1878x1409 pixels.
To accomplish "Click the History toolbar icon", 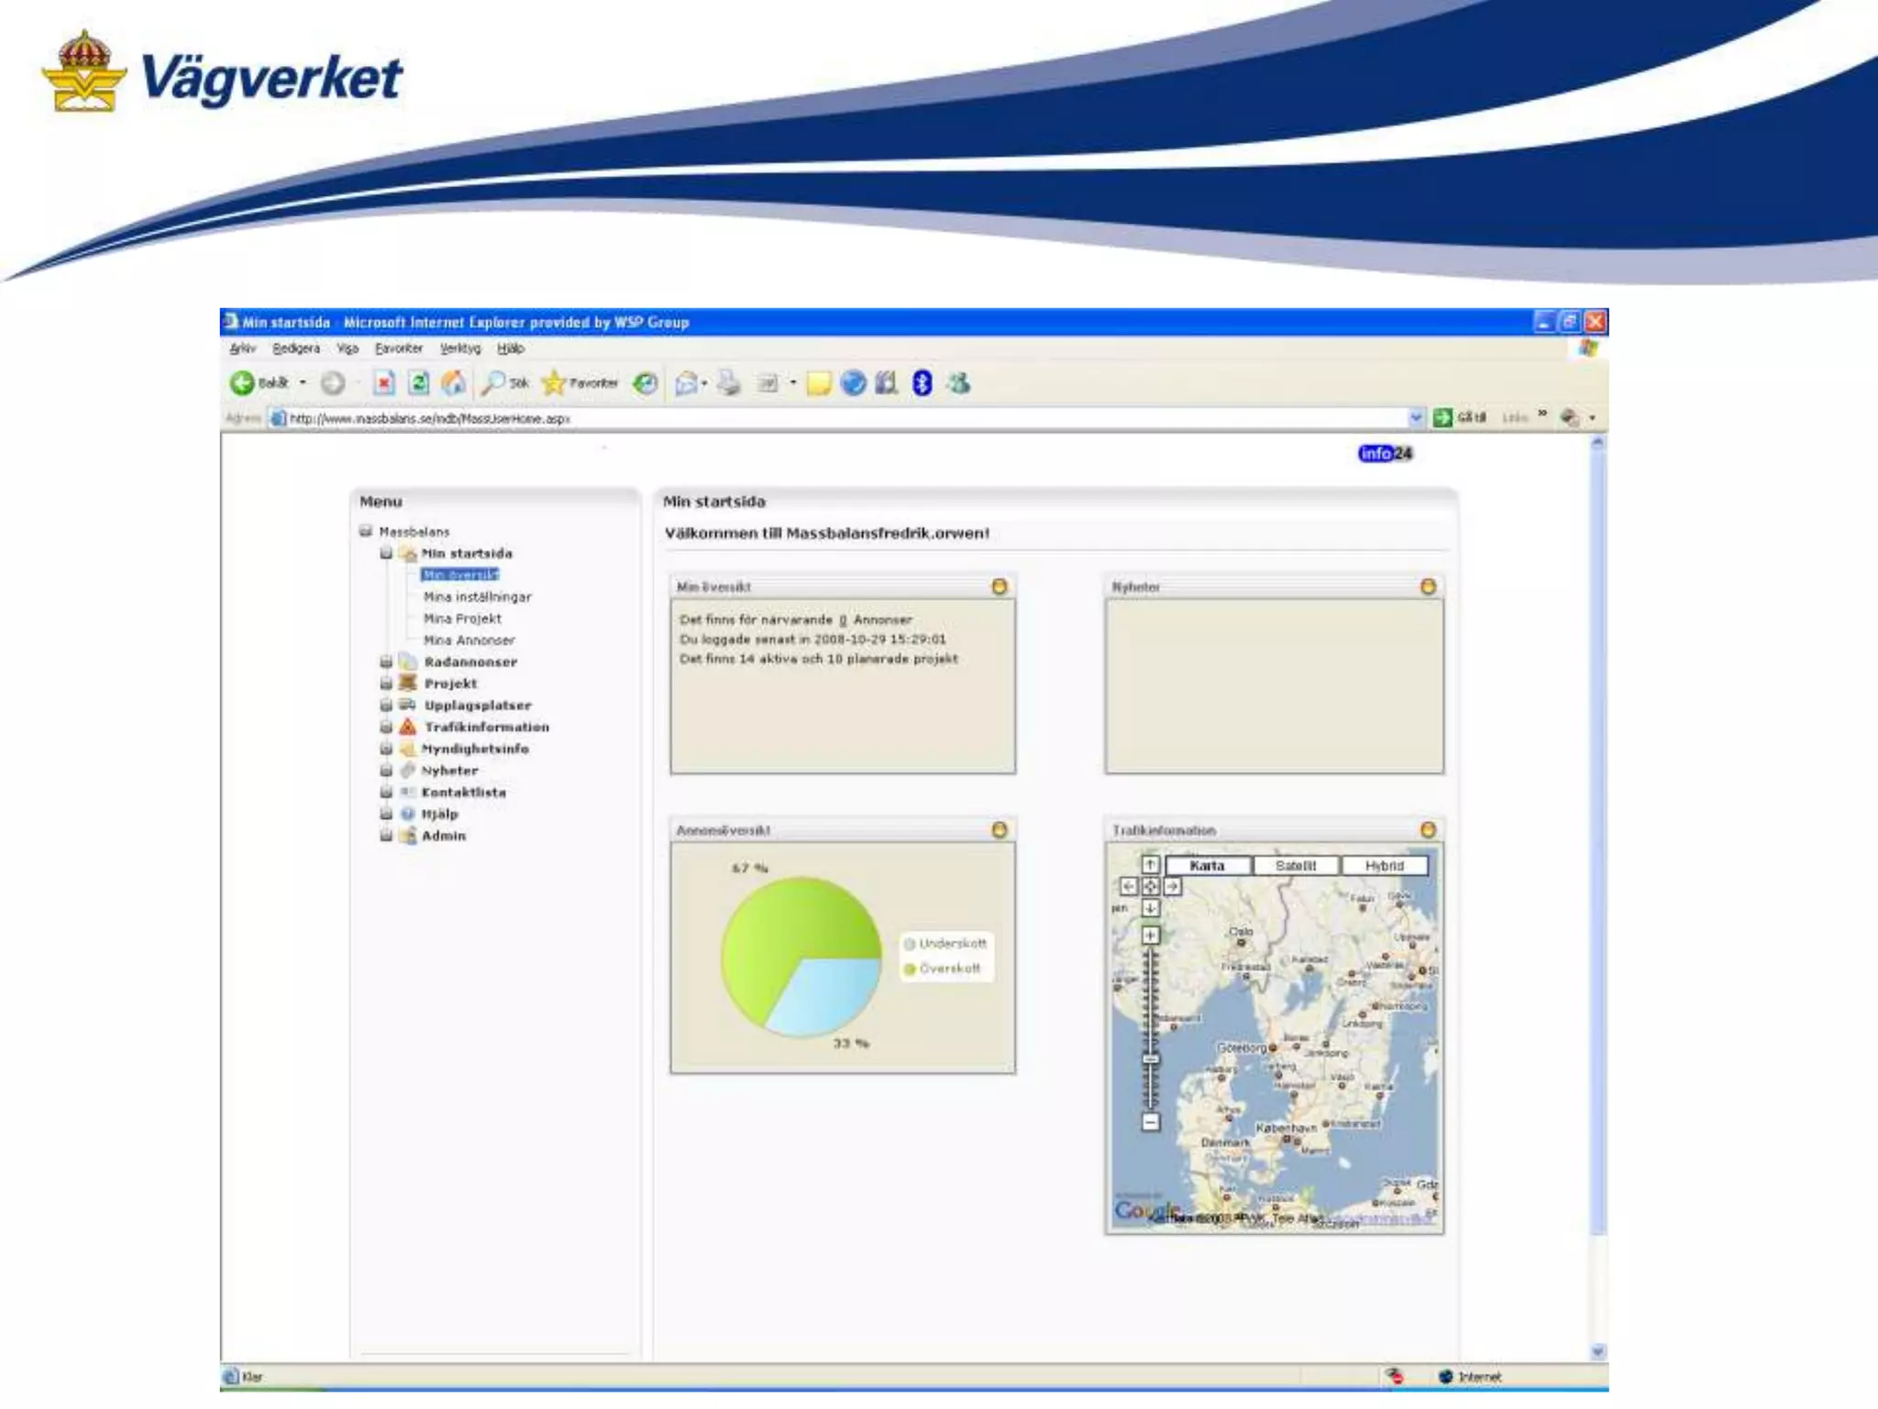I will point(646,383).
